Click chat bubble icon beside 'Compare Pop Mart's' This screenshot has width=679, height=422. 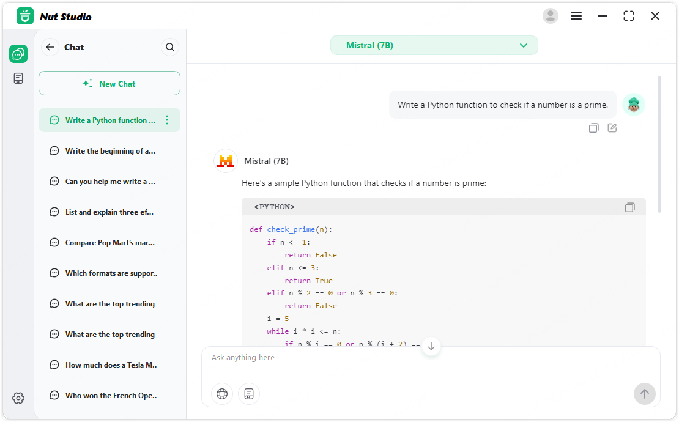(54, 242)
